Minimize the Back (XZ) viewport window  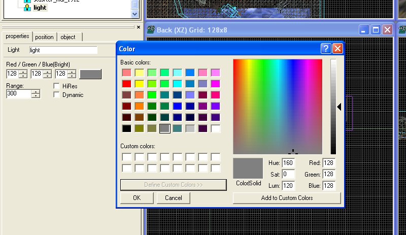[363, 30]
